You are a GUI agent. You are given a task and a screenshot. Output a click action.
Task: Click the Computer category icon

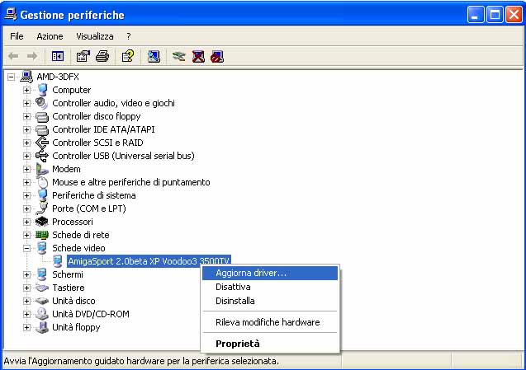42,90
